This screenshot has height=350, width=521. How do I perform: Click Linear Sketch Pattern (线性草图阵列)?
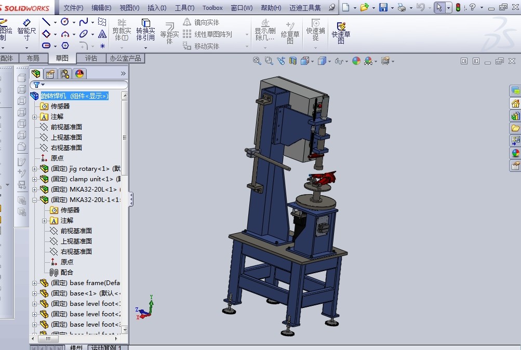coord(207,34)
